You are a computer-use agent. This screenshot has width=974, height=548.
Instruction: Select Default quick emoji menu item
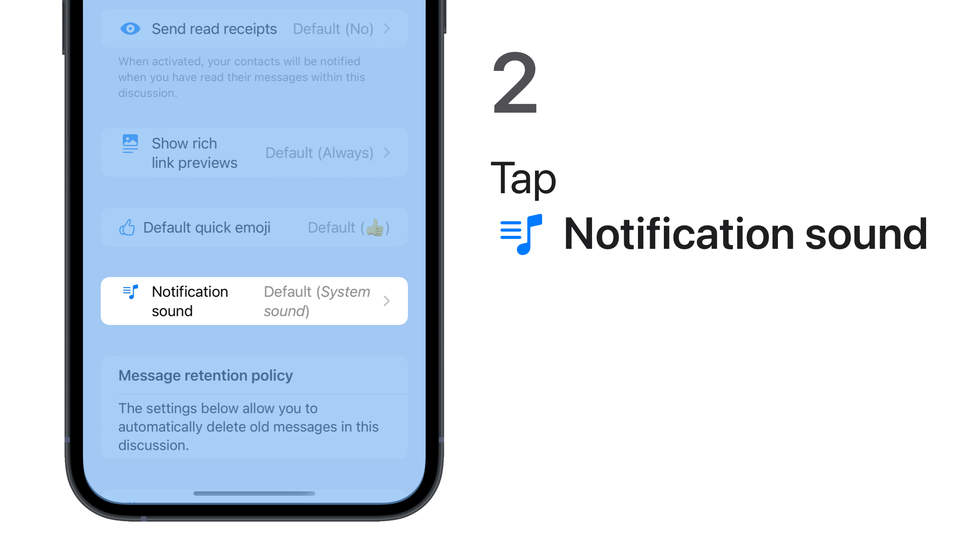tap(254, 228)
